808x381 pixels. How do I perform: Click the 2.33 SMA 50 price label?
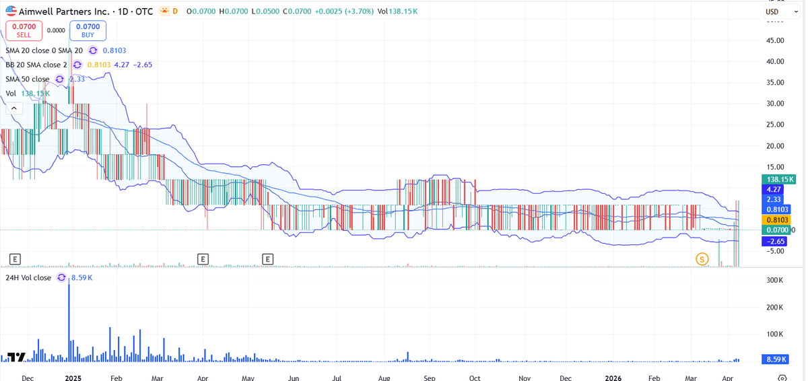774,199
